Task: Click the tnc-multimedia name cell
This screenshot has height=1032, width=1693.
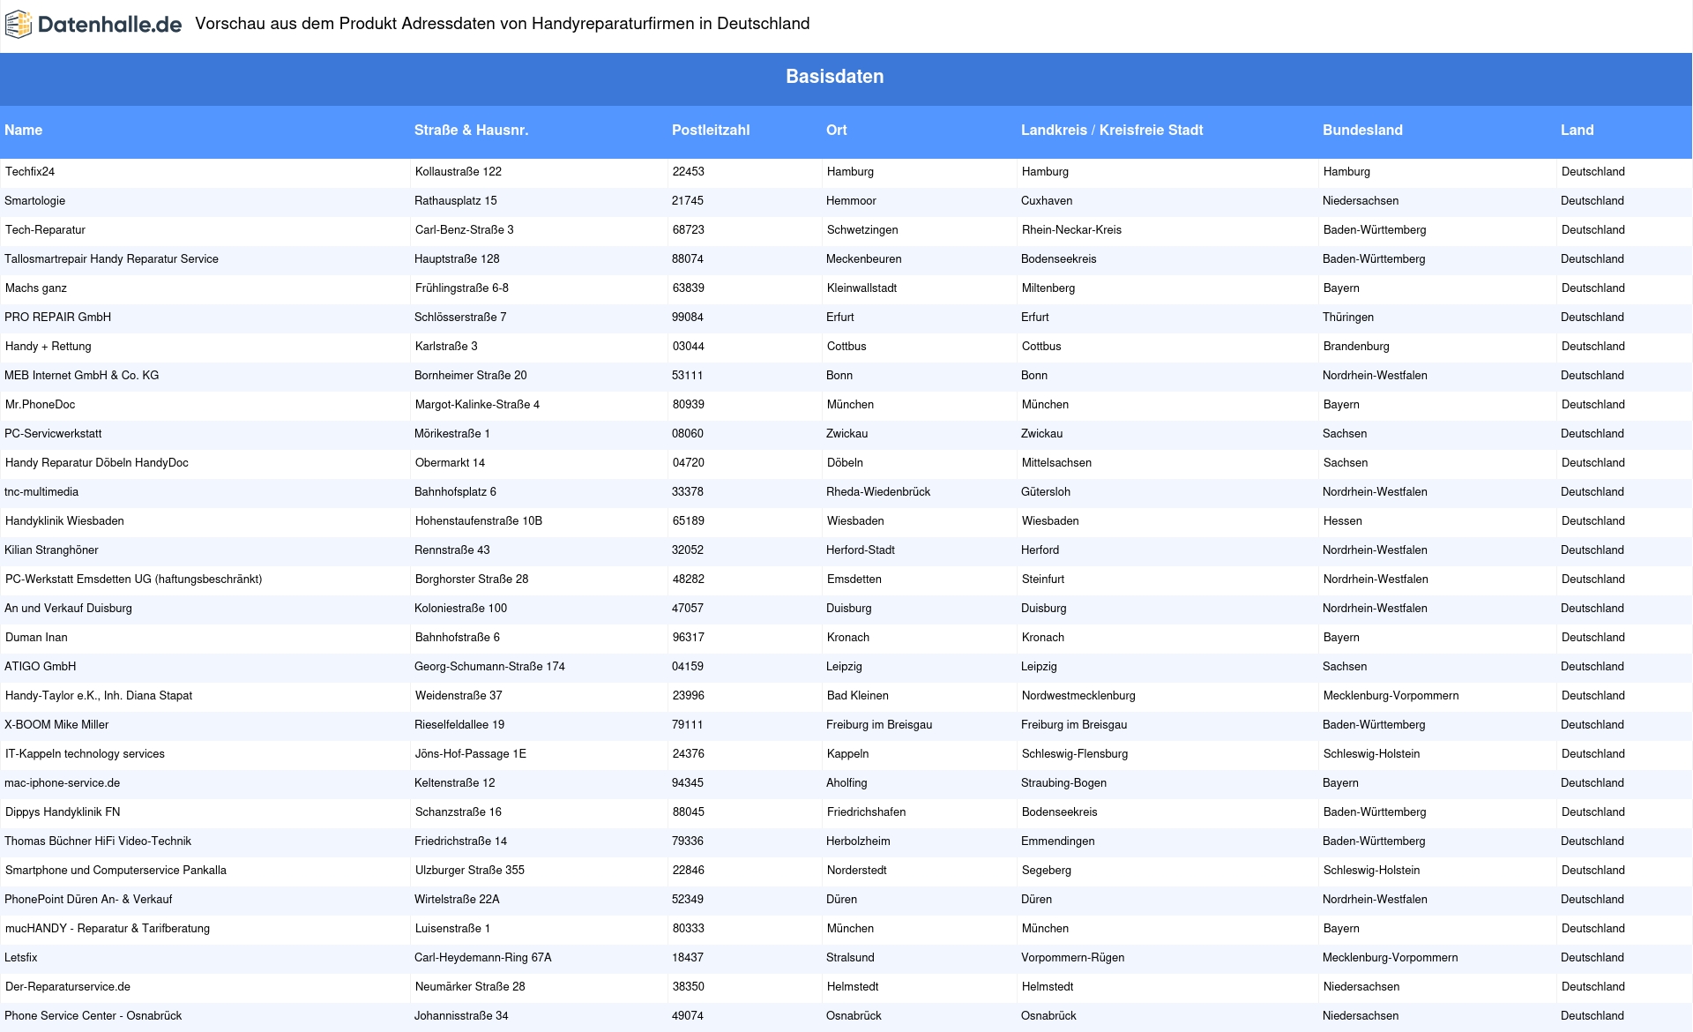Action: 41,492
